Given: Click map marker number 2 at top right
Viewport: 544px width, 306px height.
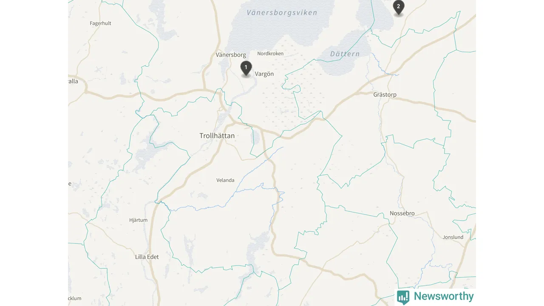Looking at the screenshot, I should click(398, 8).
